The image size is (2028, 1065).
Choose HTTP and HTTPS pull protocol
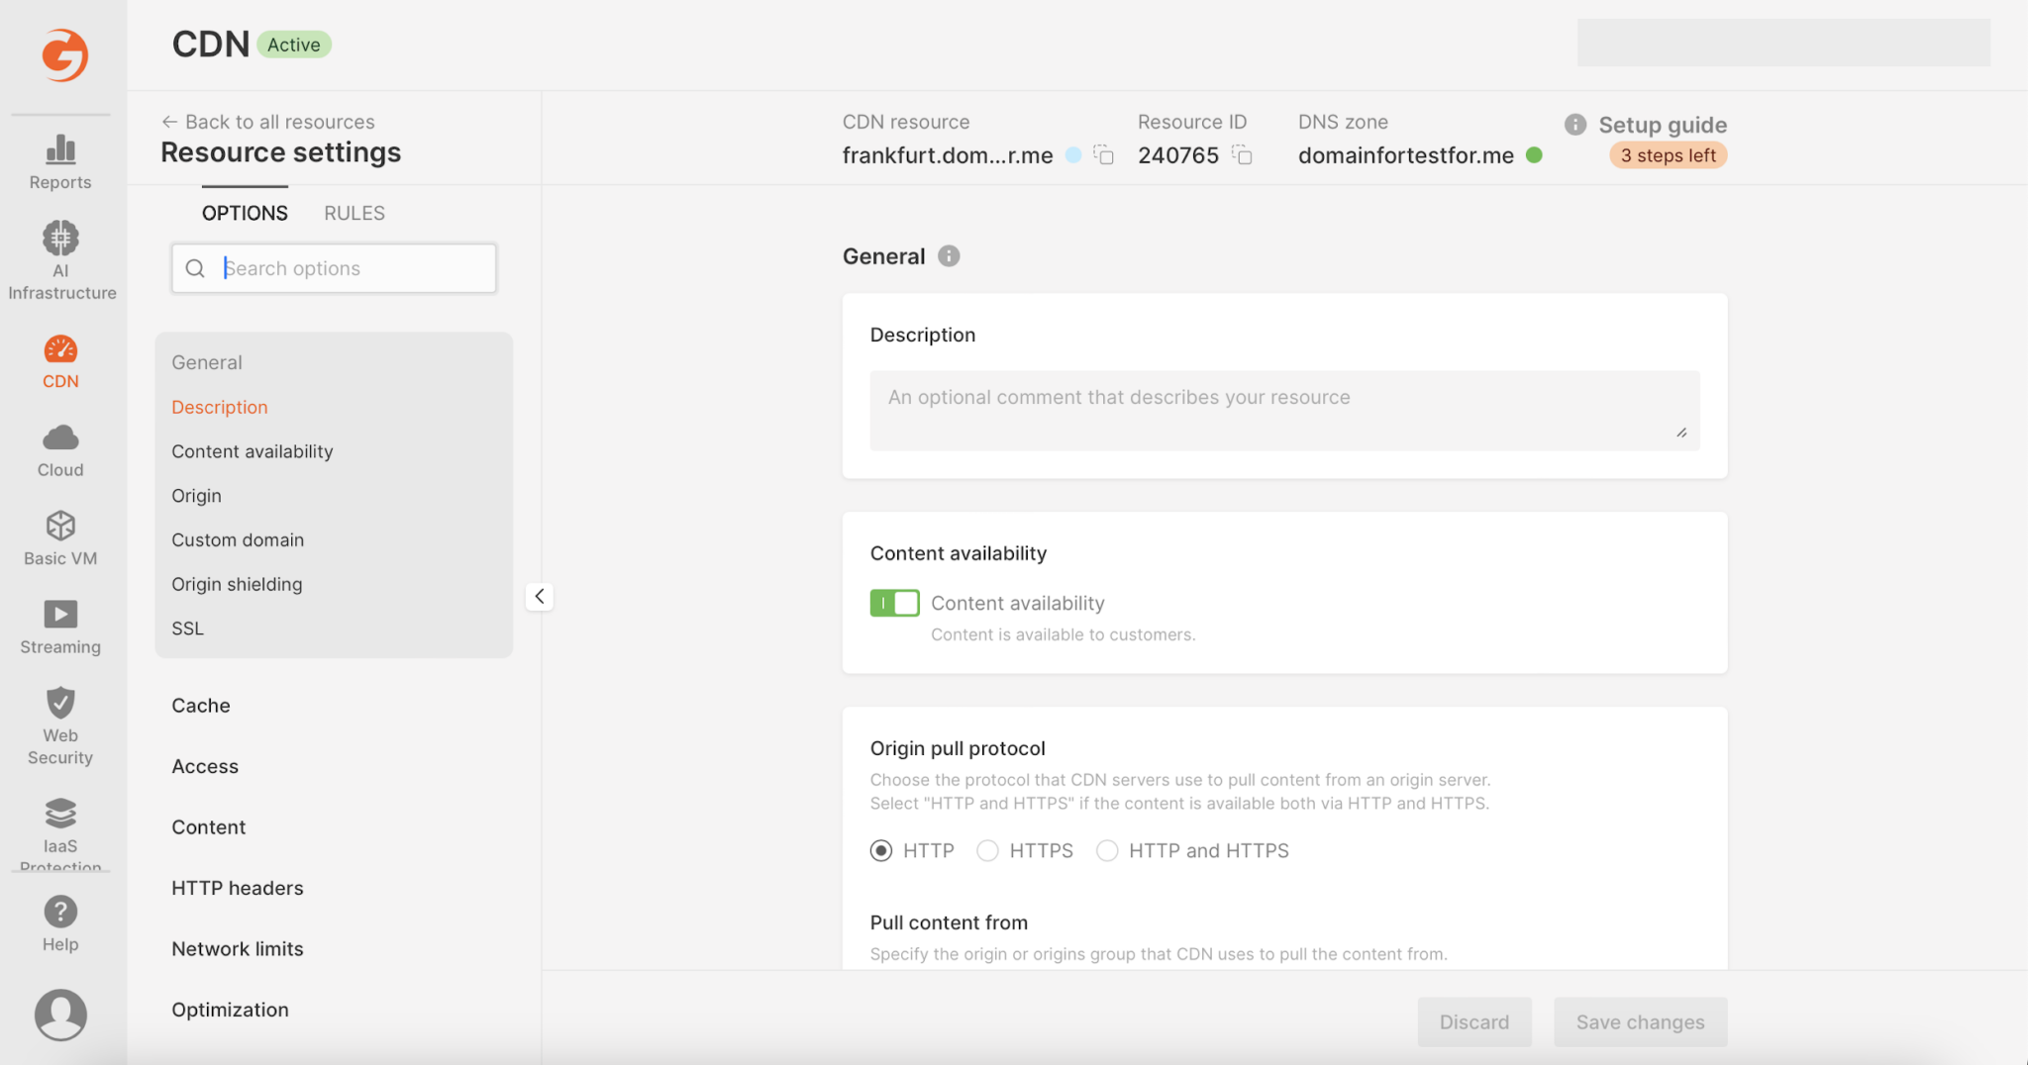1106,850
